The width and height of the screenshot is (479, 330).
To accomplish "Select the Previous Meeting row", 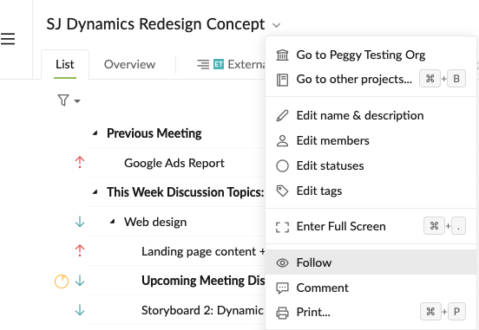I will (x=176, y=133).
